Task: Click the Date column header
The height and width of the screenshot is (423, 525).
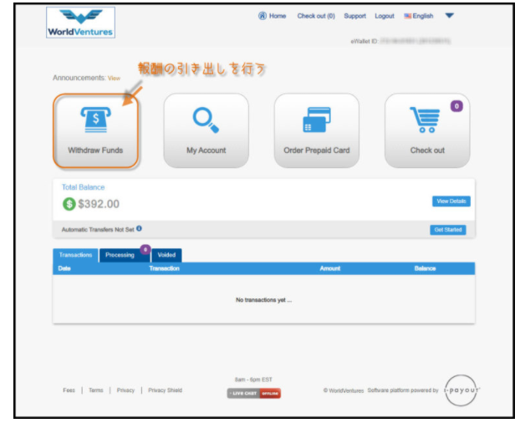Action: [x=64, y=268]
